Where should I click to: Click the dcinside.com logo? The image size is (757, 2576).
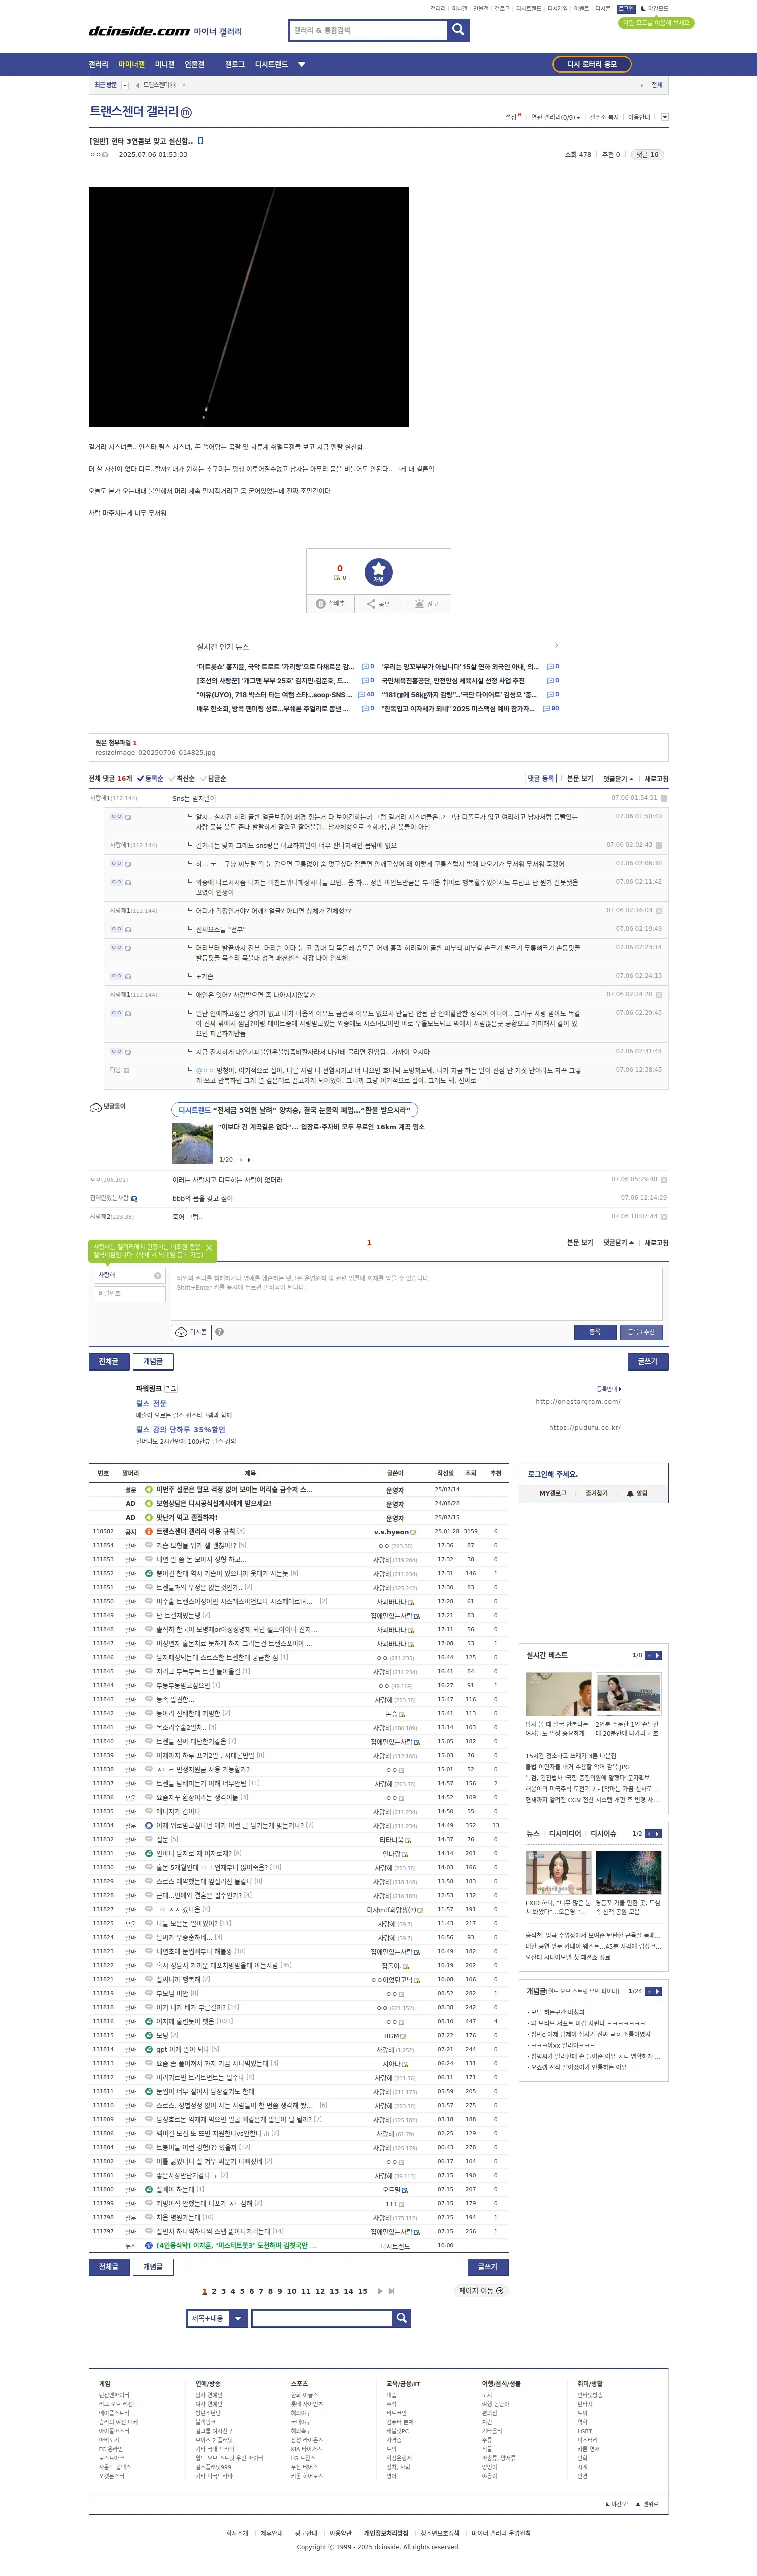tap(139, 31)
